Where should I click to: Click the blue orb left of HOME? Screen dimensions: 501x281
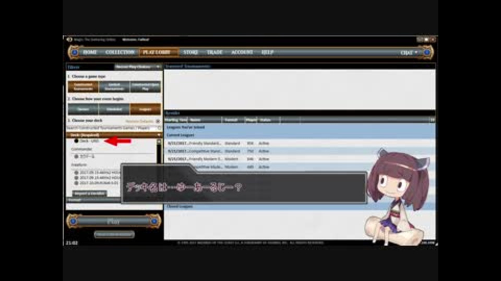coord(75,52)
